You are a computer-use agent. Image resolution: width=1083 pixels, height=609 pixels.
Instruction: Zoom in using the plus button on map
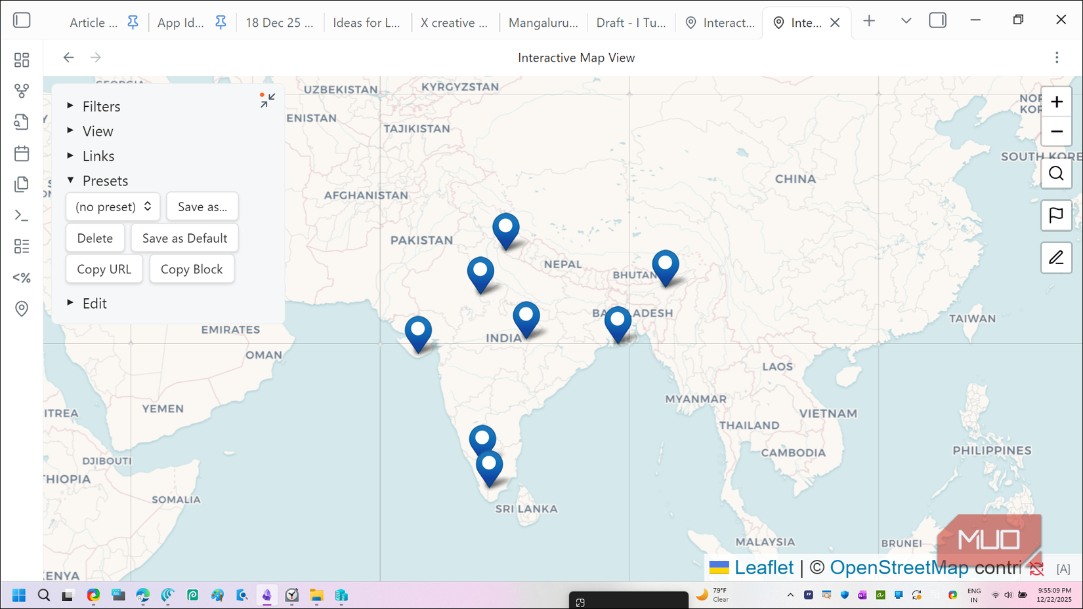1056,102
